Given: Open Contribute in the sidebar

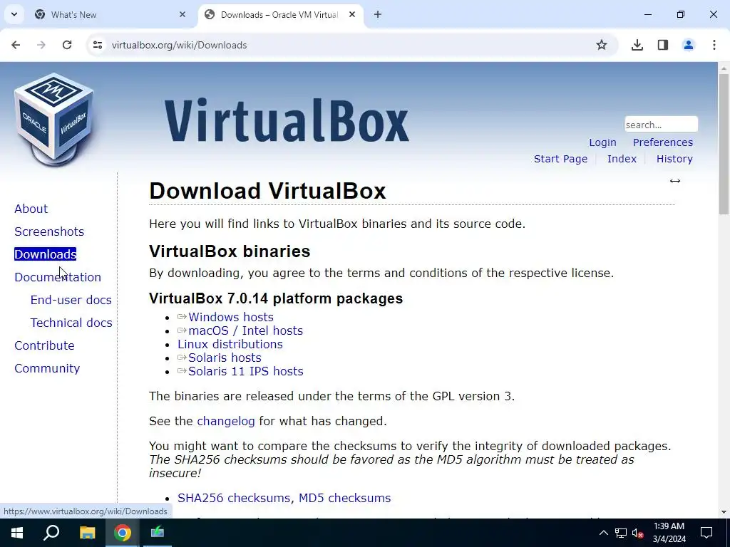Looking at the screenshot, I should pyautogui.click(x=44, y=345).
